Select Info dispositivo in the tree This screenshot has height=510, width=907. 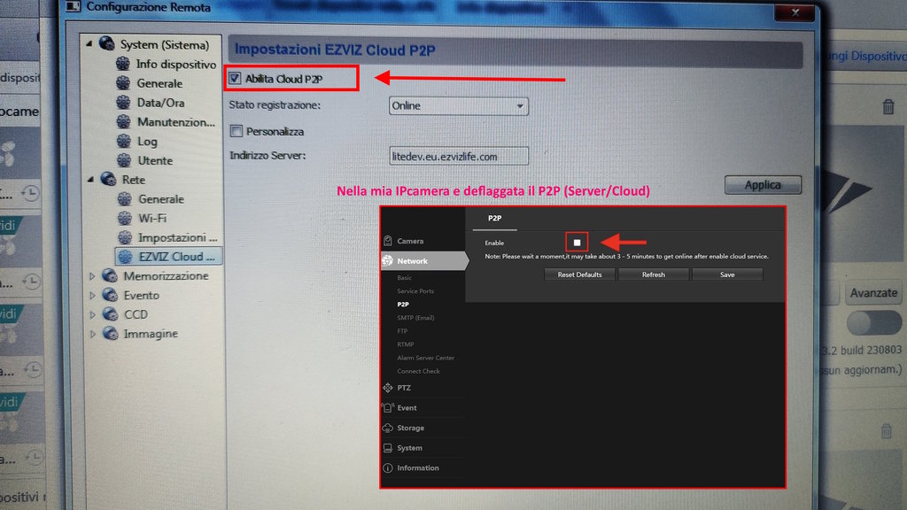tap(176, 64)
